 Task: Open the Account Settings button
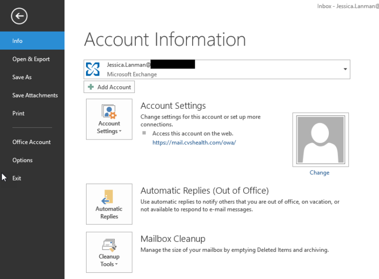pos(109,119)
